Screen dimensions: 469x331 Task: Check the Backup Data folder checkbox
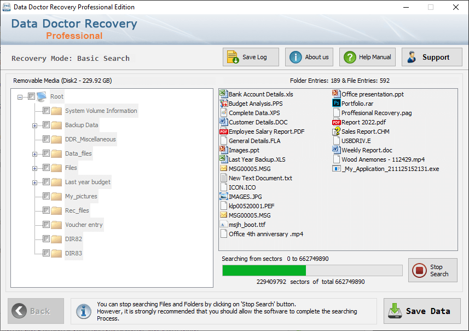pos(46,124)
